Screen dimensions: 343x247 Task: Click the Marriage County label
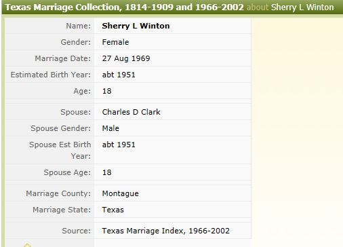[x=58, y=193]
